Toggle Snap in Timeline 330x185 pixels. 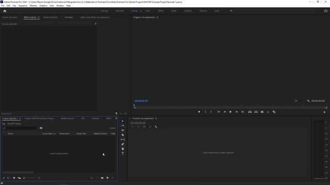138,127
